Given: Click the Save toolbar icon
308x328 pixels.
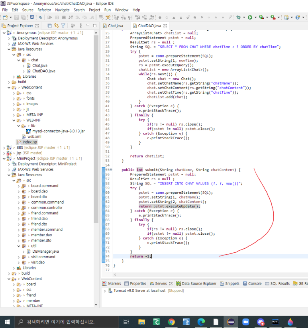Looking at the screenshot, I should pos(16,18).
